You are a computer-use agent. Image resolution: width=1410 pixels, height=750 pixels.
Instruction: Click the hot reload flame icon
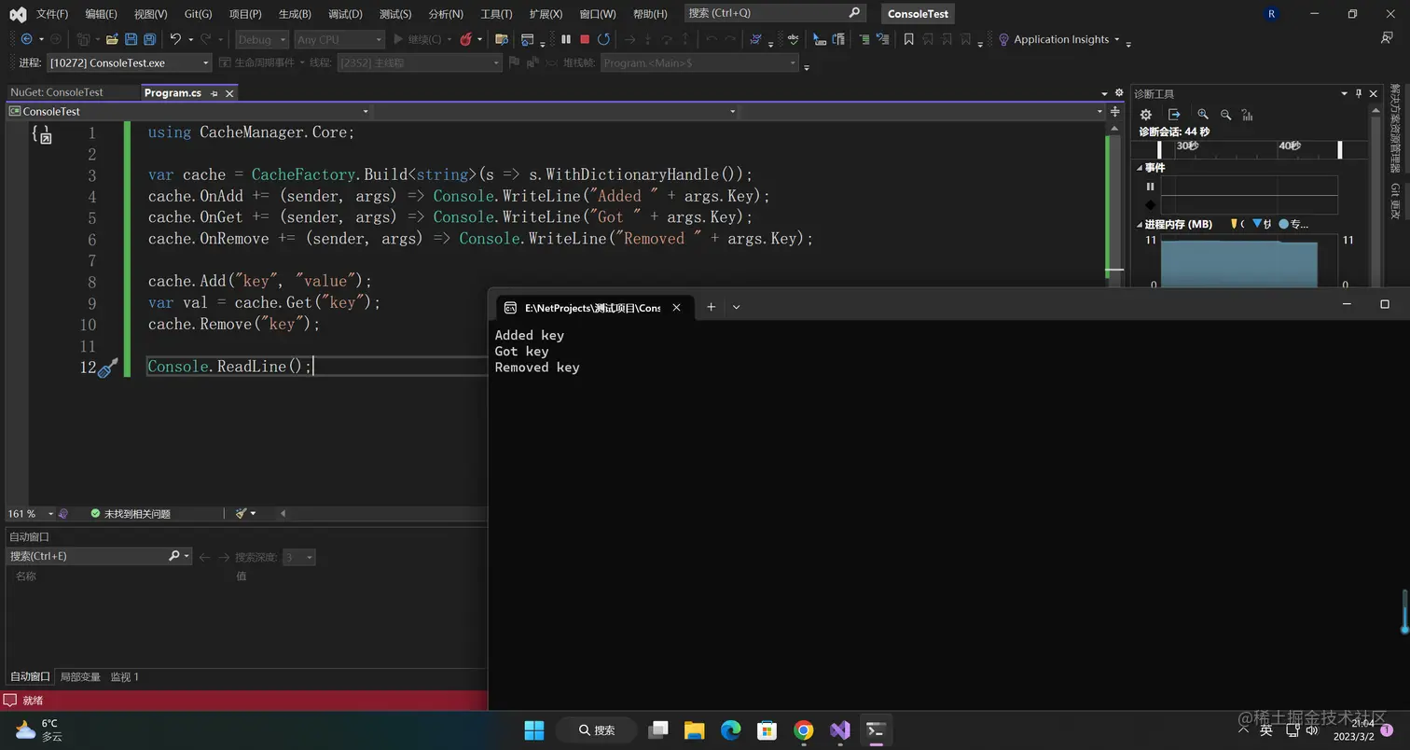(466, 39)
